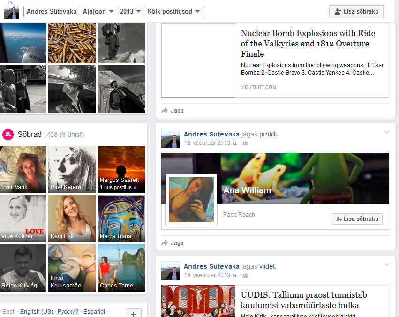Viewport: 399px width, 317px height.
Task: Open the bullets pile photo
Action: point(72,43)
